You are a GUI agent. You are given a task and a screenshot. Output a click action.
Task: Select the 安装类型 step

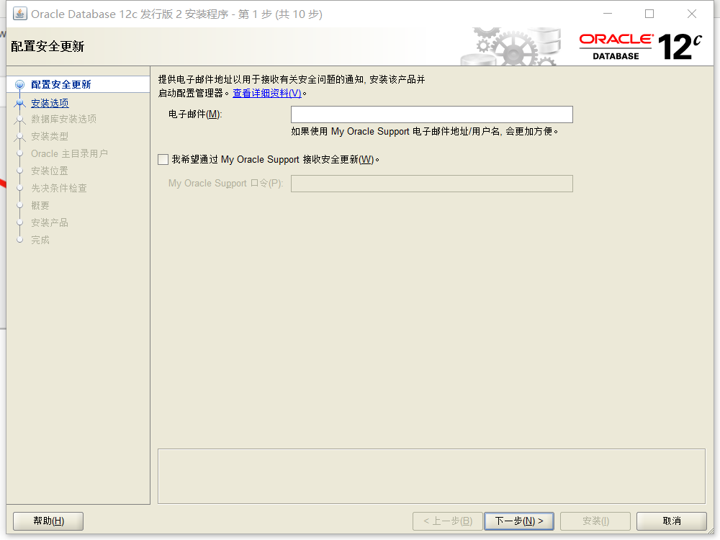point(50,136)
